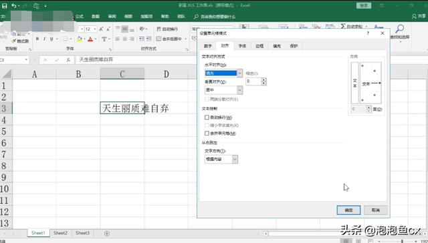This screenshot has height=243, width=428.
Task: Click the zoom slider in status bar
Action: pyautogui.click(x=403, y=241)
